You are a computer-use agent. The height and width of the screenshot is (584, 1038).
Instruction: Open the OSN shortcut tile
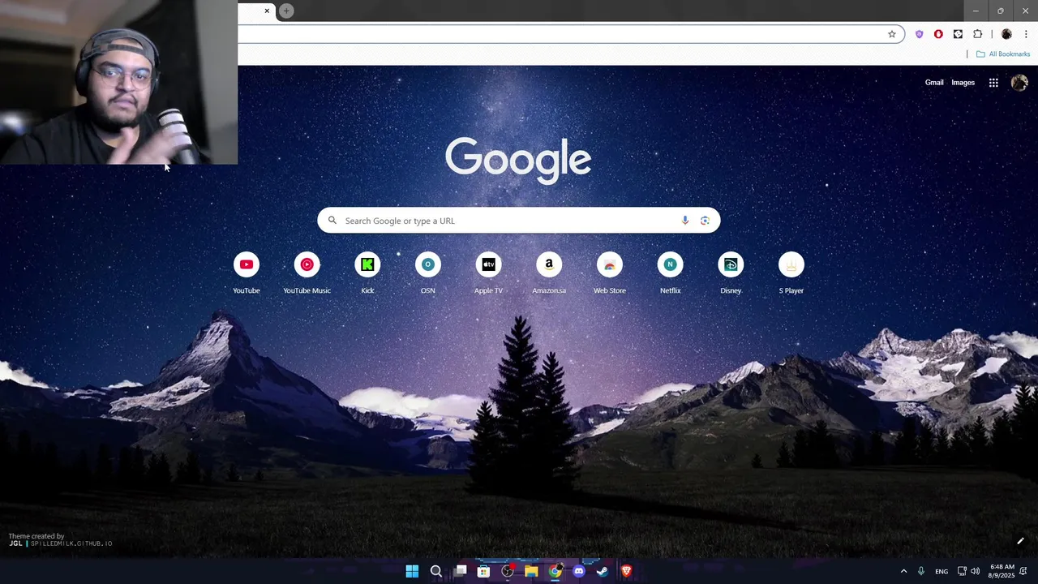(x=428, y=273)
